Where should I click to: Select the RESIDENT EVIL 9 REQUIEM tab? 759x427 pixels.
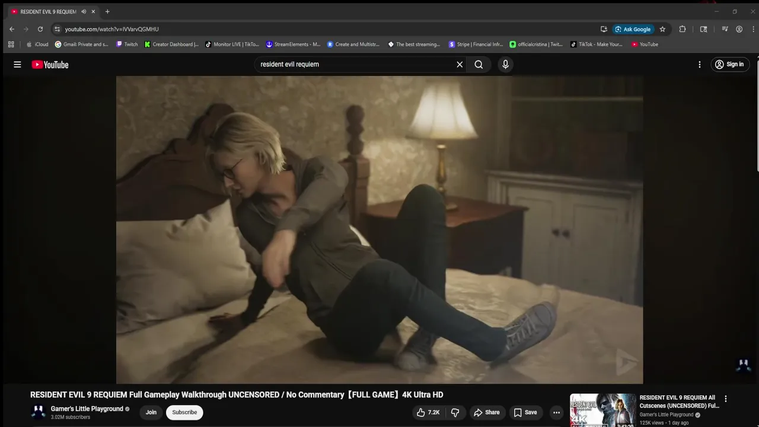[x=53, y=12]
